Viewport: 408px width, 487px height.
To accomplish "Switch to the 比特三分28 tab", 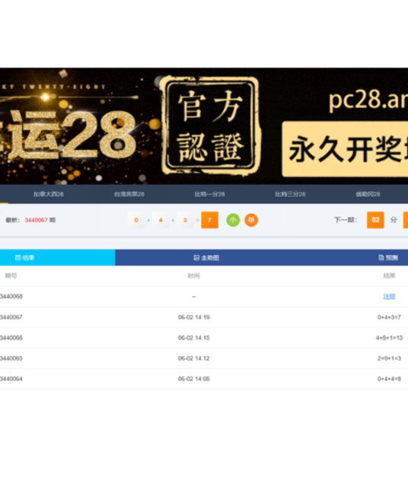I will coord(290,194).
